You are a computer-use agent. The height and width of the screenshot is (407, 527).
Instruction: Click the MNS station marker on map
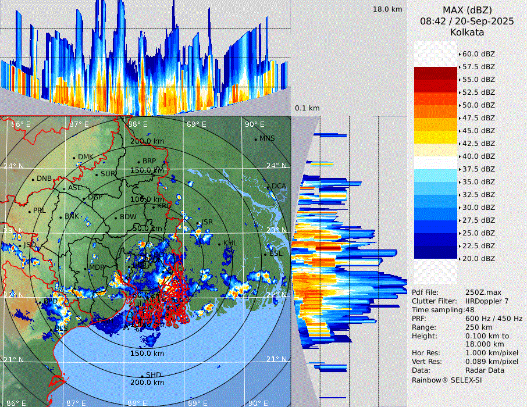pos(255,140)
